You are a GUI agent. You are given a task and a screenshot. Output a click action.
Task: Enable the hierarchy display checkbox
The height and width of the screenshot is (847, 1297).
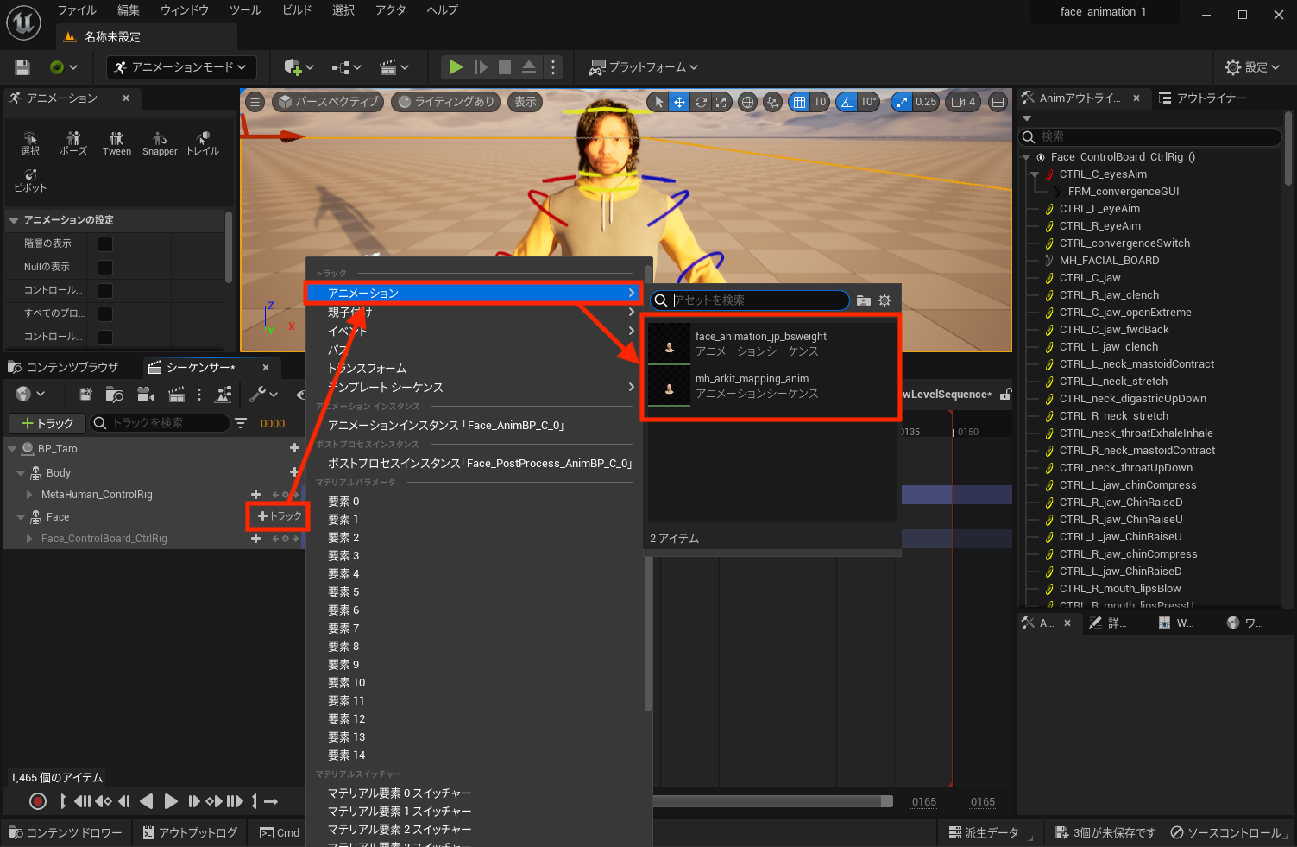click(x=105, y=244)
